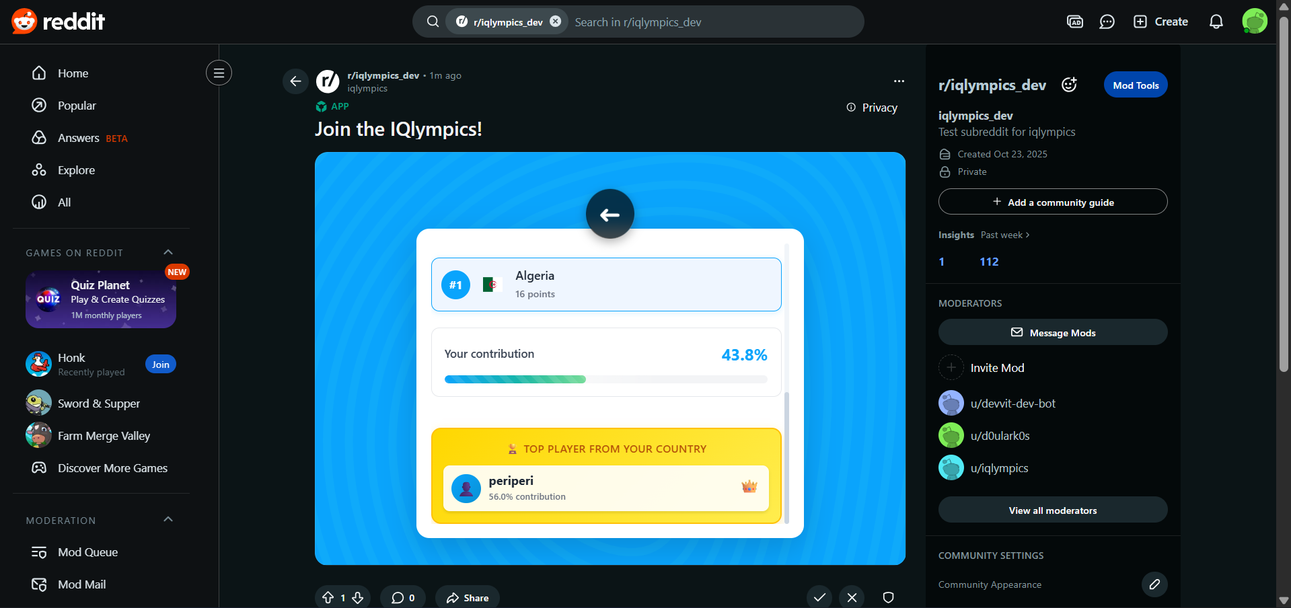Click the Create post button
This screenshot has width=1291, height=608.
pos(1160,22)
